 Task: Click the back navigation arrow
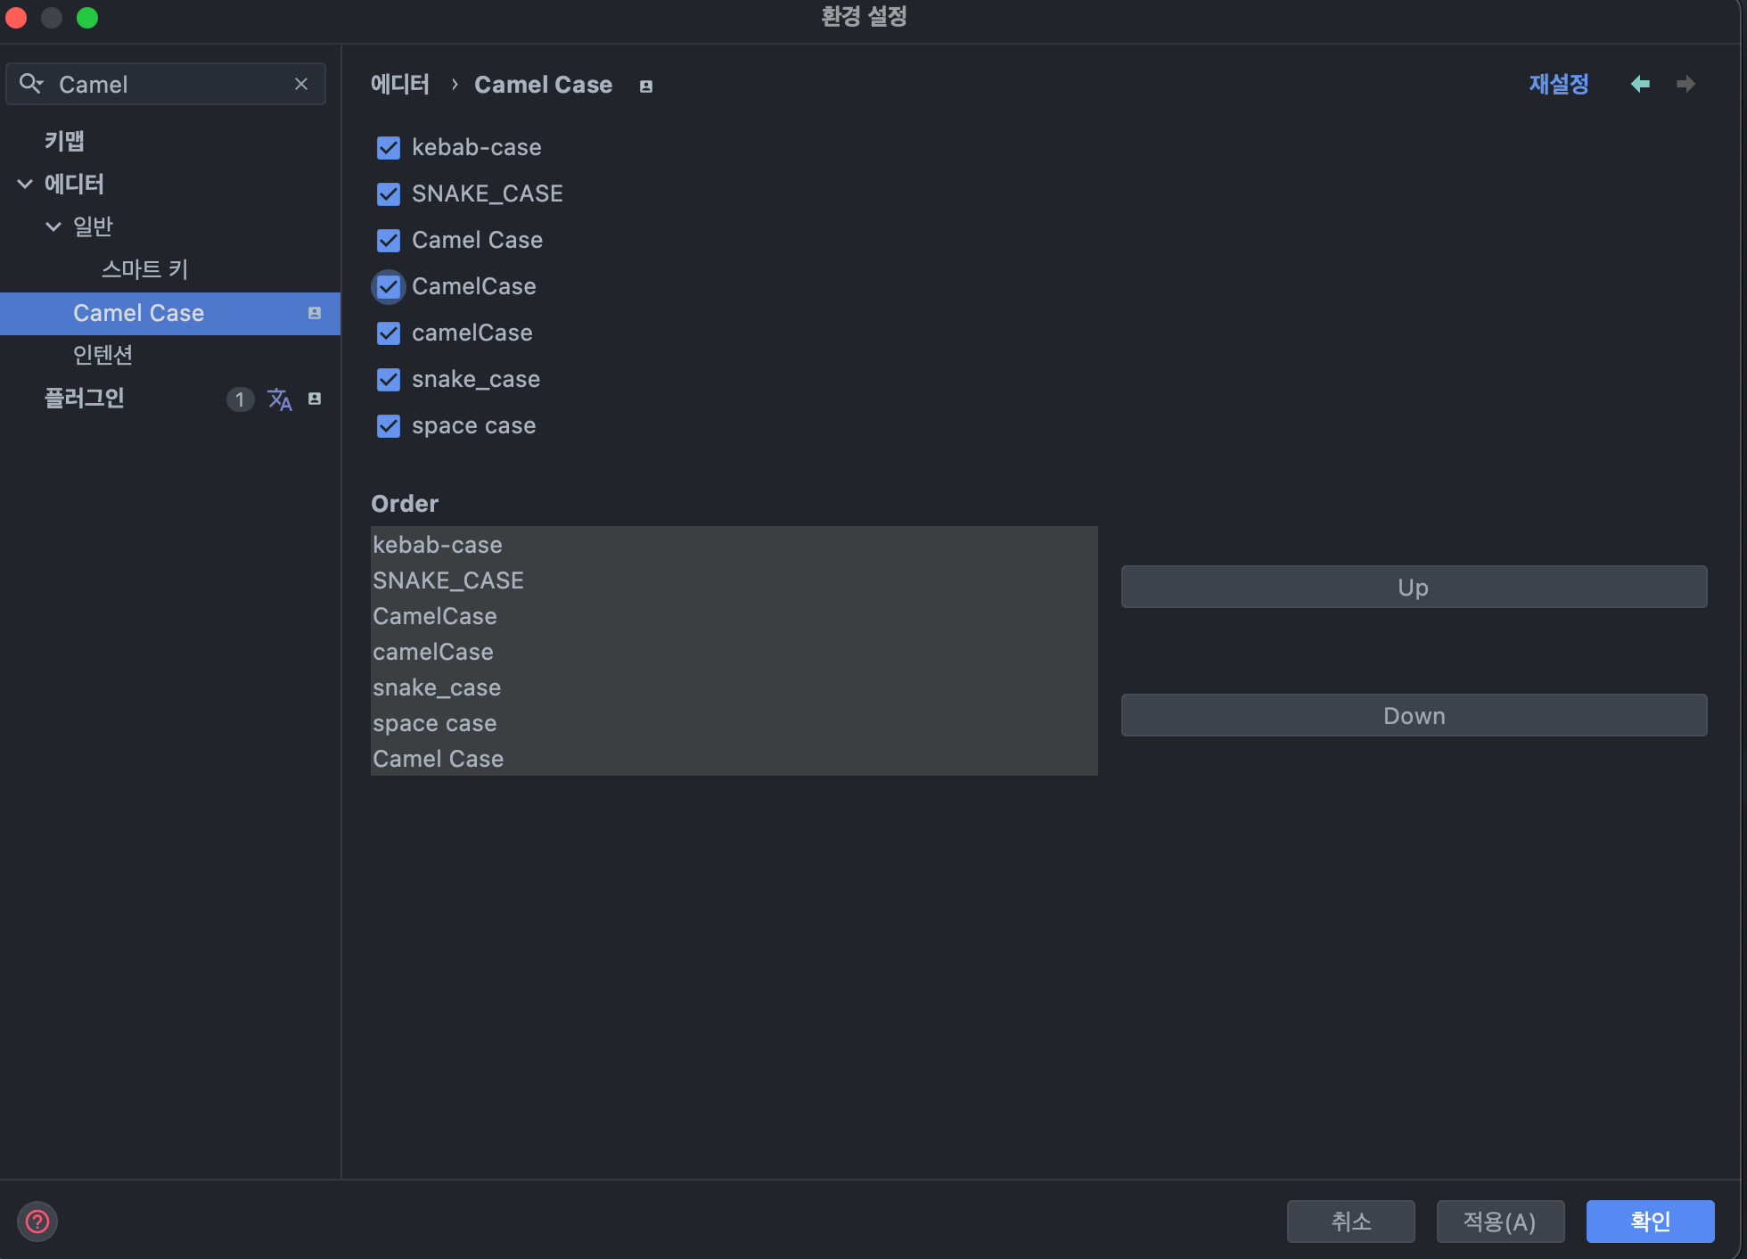[x=1640, y=84]
